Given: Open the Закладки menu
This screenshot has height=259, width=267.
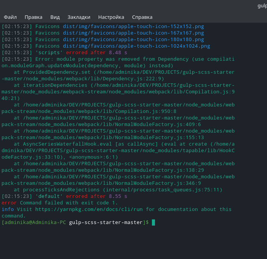Looking at the screenshot, I should [79, 17].
